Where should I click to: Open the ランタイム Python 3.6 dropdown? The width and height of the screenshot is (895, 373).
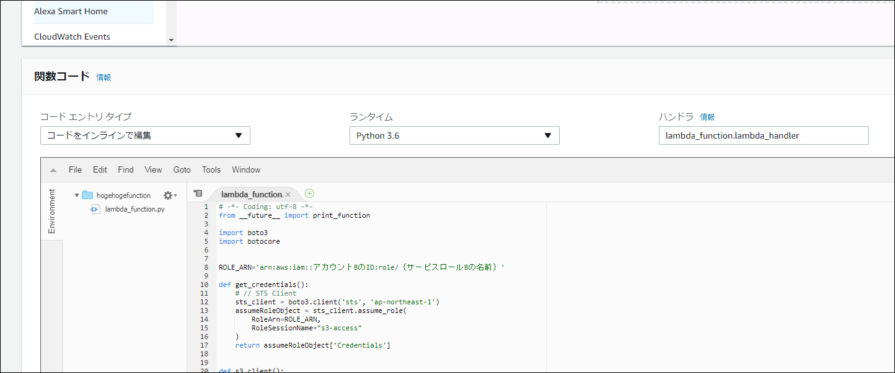point(454,135)
